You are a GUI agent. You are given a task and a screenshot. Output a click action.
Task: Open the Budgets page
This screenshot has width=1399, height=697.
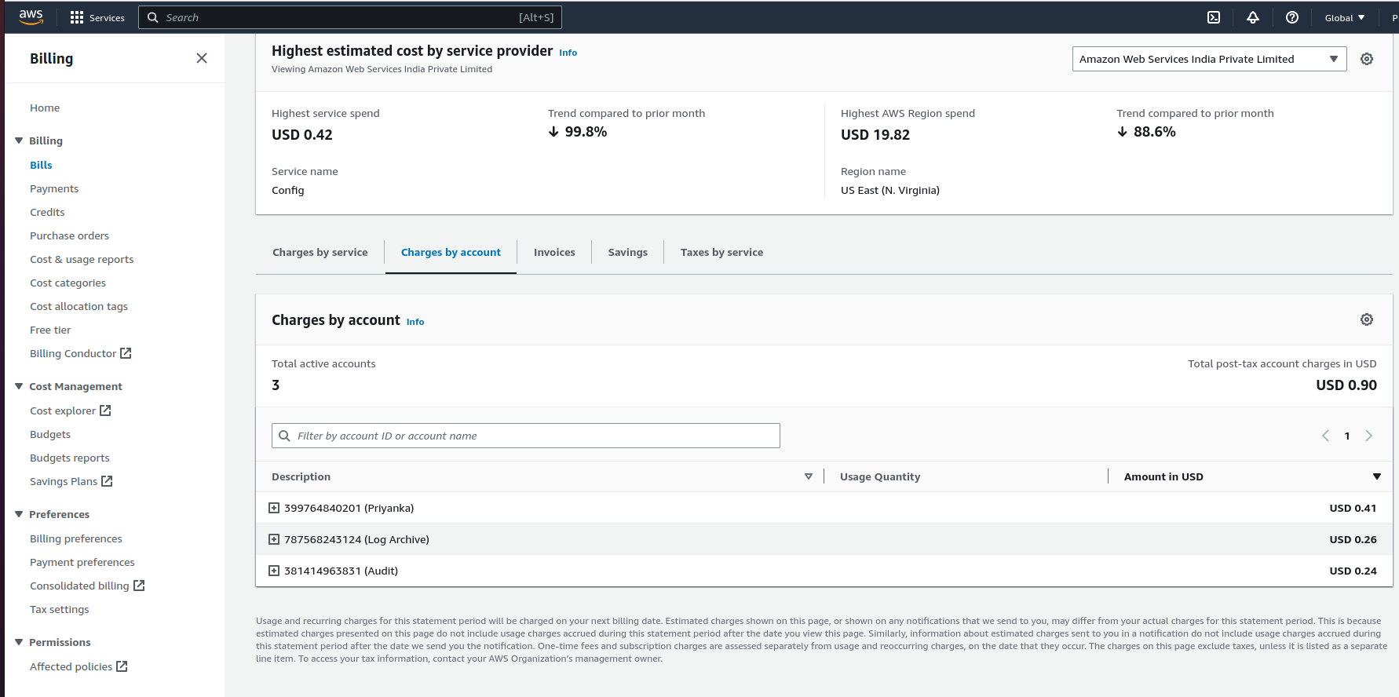[x=50, y=434]
